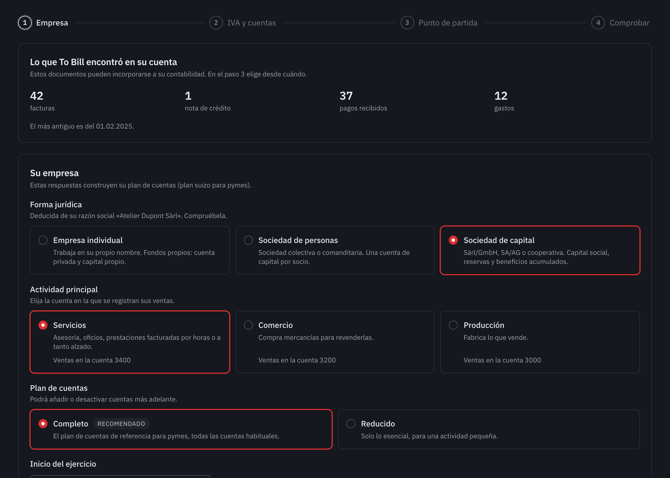
Task: Click the Sociedad de capital card description
Action: (x=536, y=257)
